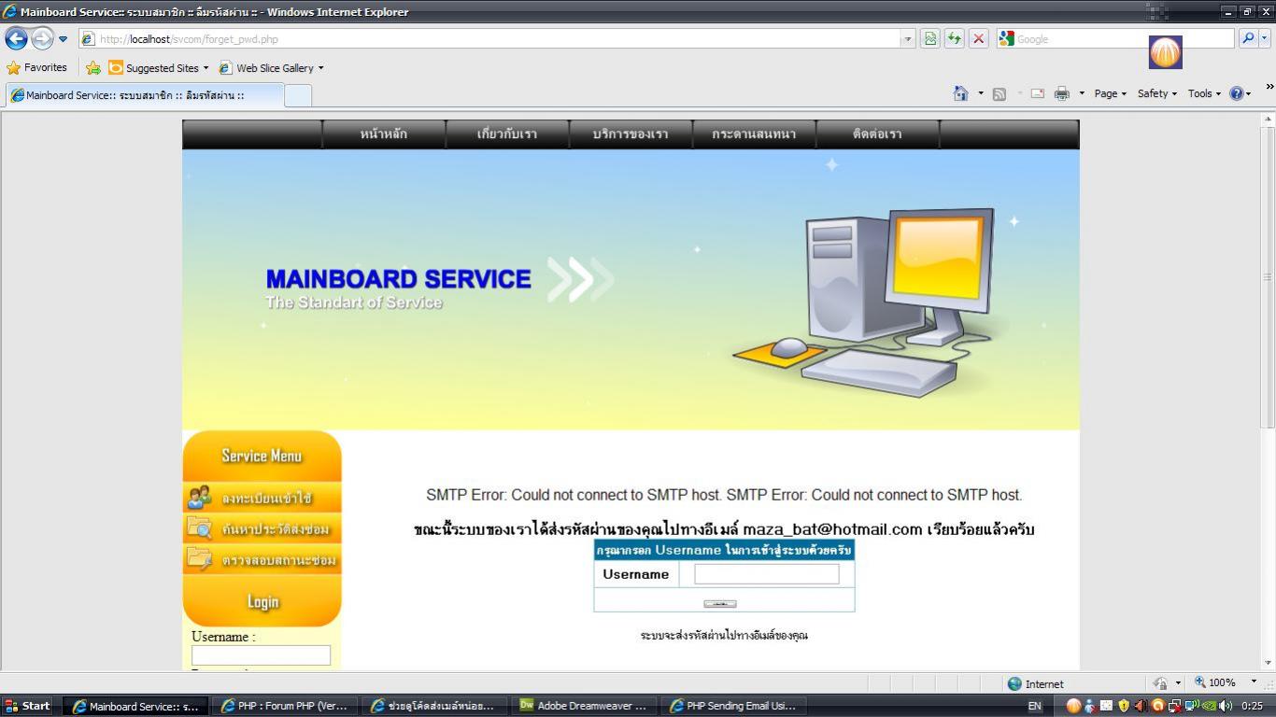
Task: Open Suggested Sites in favorites bar
Action: pyautogui.click(x=159, y=68)
